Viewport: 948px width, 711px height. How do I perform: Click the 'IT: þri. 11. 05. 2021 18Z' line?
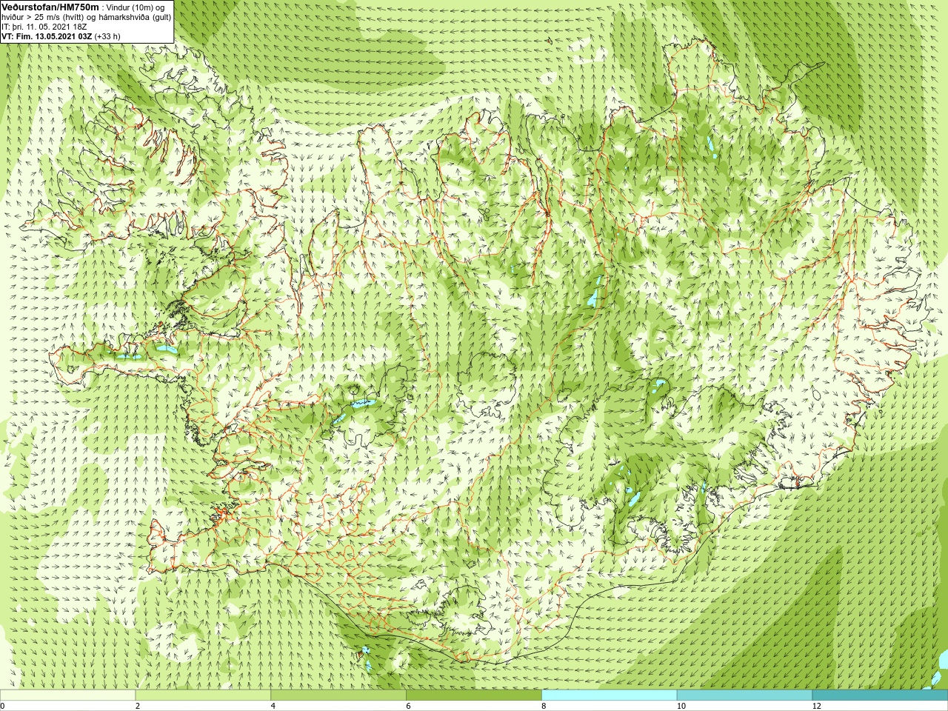[x=44, y=27]
